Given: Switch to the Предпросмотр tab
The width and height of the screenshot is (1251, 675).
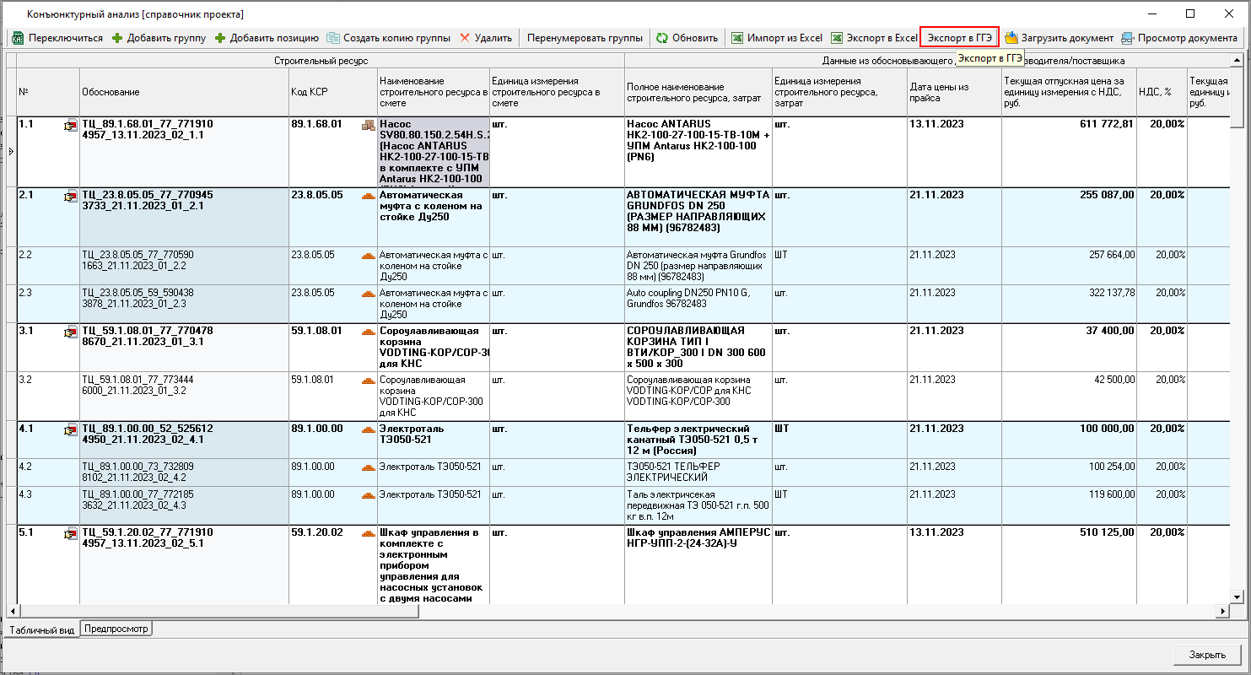Looking at the screenshot, I should 116,629.
